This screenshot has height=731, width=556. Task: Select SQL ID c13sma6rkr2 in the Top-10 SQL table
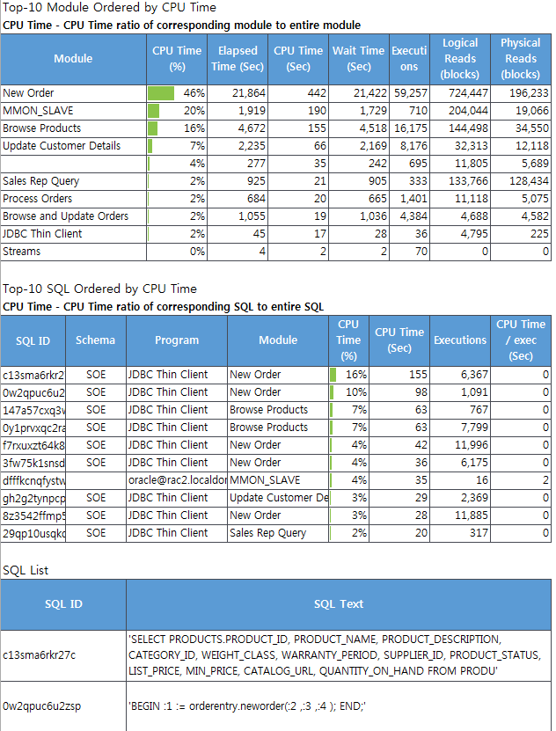coord(33,375)
